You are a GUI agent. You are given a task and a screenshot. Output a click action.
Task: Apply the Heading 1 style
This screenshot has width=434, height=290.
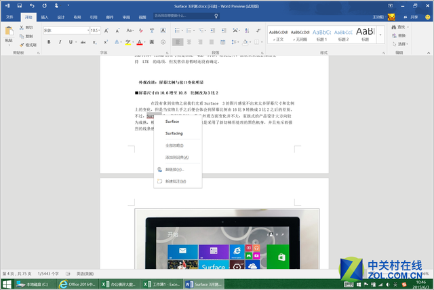pos(321,35)
